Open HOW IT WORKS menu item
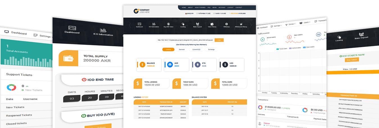The width and height of the screenshot is (379, 128). (x=200, y=8)
